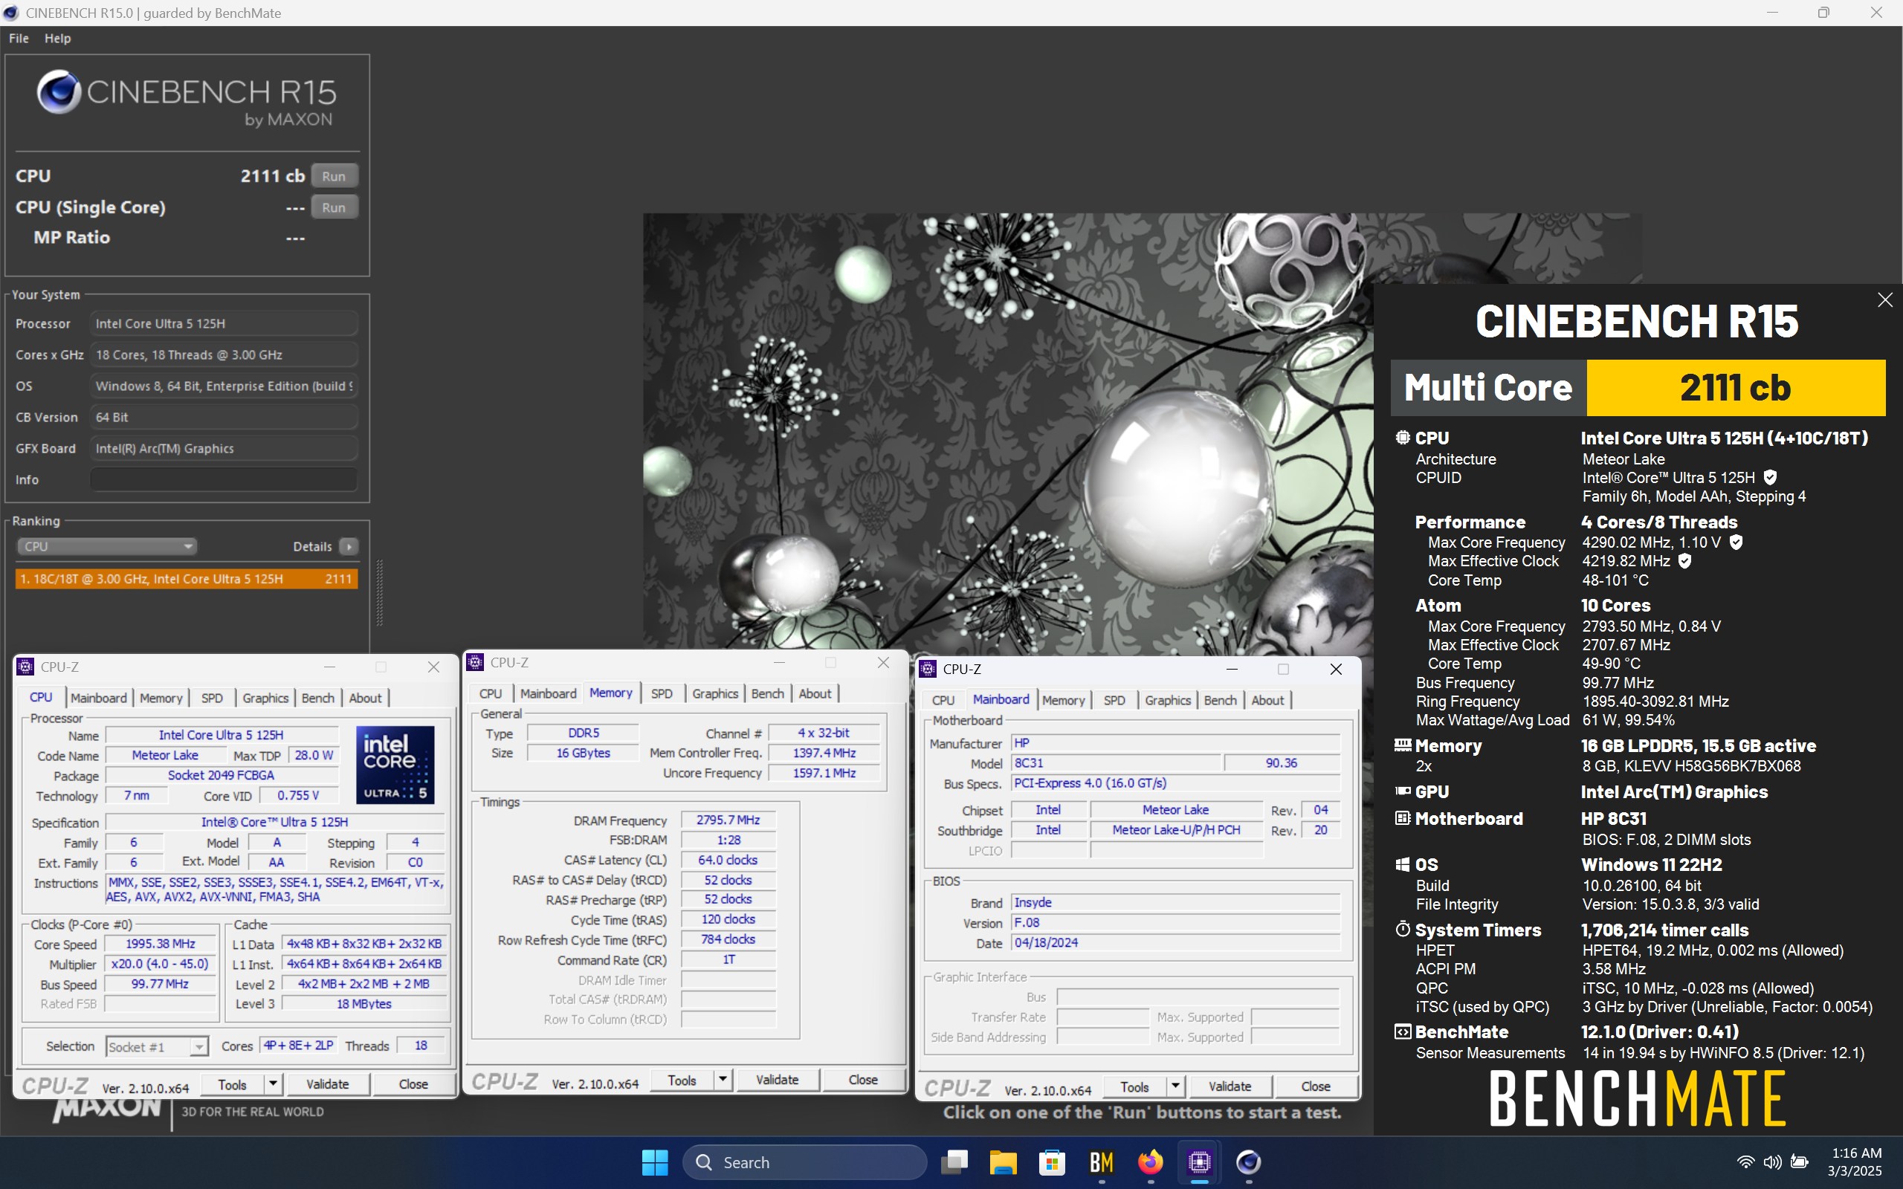This screenshot has height=1189, width=1903.
Task: Click Validate in CPU window
Action: 327,1083
